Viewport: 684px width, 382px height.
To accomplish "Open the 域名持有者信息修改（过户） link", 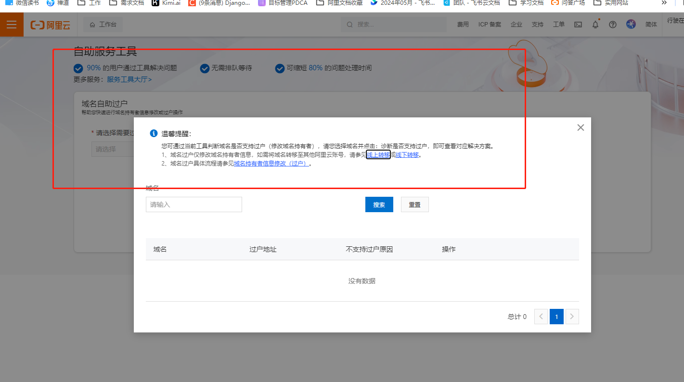I will pyautogui.click(x=271, y=164).
